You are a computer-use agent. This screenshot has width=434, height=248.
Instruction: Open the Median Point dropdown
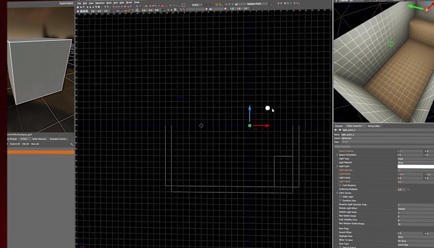click(x=259, y=4)
